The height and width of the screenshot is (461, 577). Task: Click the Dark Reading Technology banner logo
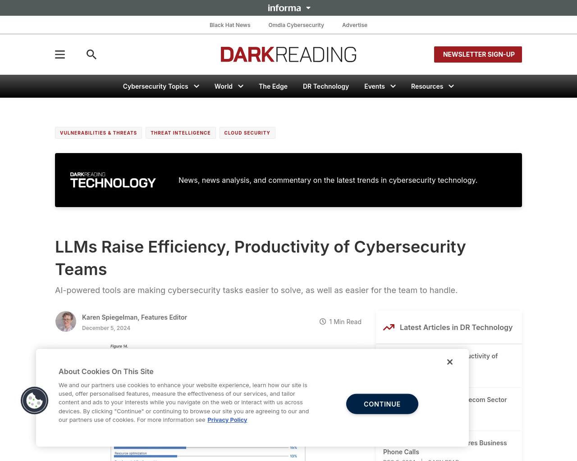[113, 180]
